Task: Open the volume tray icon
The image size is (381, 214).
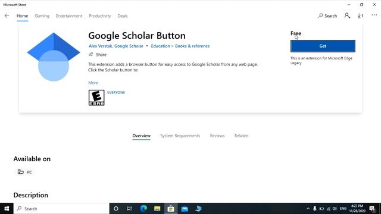Action: tap(335, 209)
